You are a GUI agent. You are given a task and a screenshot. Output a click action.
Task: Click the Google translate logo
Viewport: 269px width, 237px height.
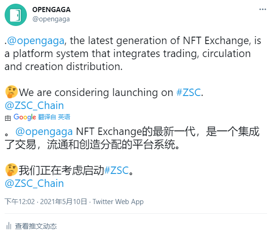(25, 117)
